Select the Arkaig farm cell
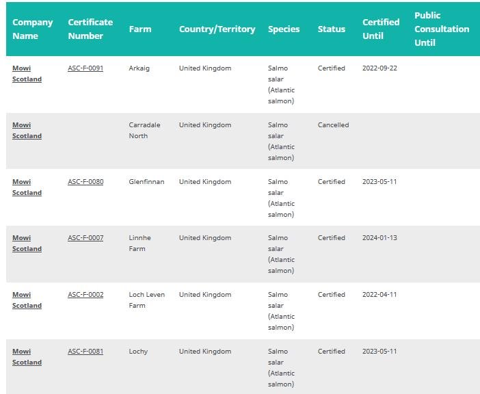The height and width of the screenshot is (394, 480). pos(139,68)
